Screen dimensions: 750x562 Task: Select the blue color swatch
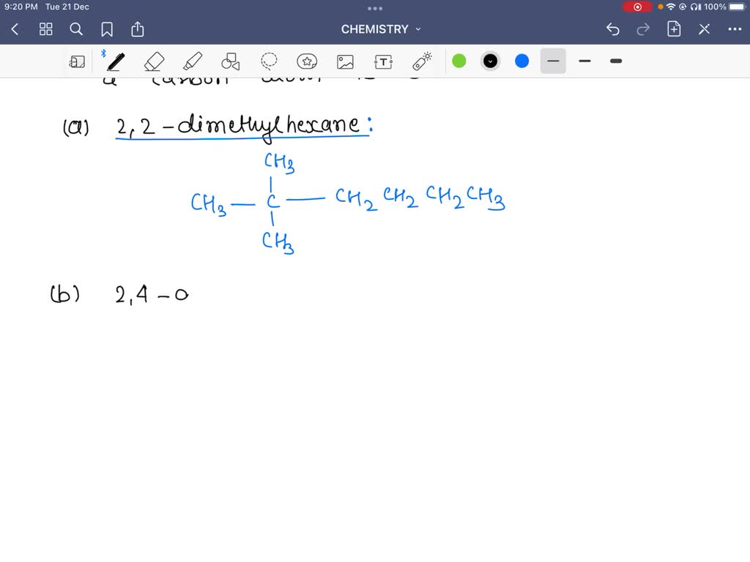pos(521,61)
